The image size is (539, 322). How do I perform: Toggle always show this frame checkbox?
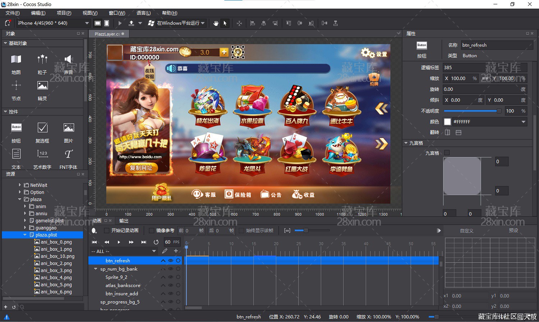pos(241,230)
